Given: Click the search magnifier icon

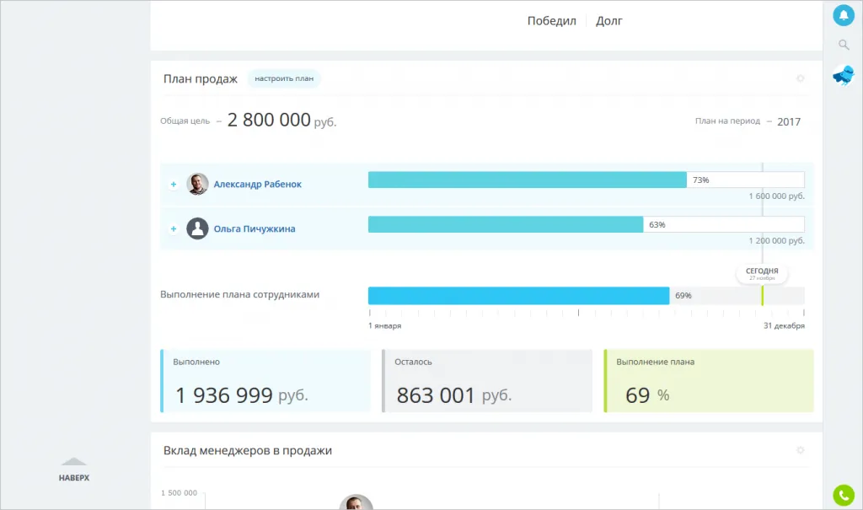Looking at the screenshot, I should [843, 45].
